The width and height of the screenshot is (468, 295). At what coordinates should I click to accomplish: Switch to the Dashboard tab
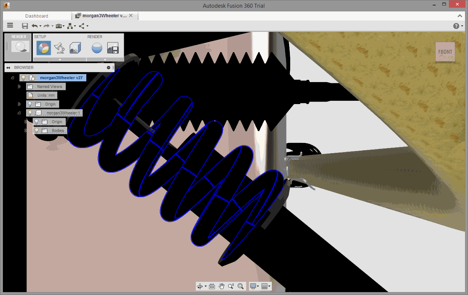pyautogui.click(x=37, y=16)
